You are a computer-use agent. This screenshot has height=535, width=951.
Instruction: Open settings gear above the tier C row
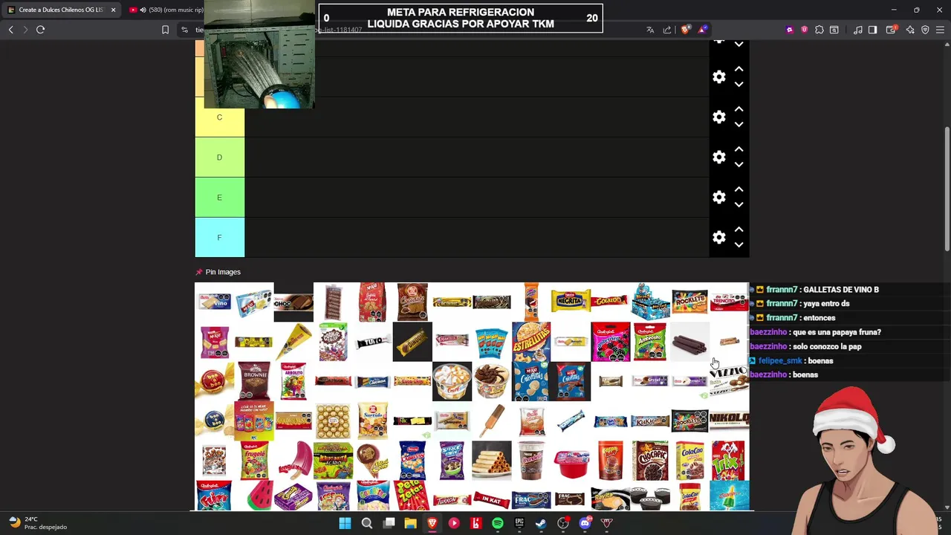718,77
